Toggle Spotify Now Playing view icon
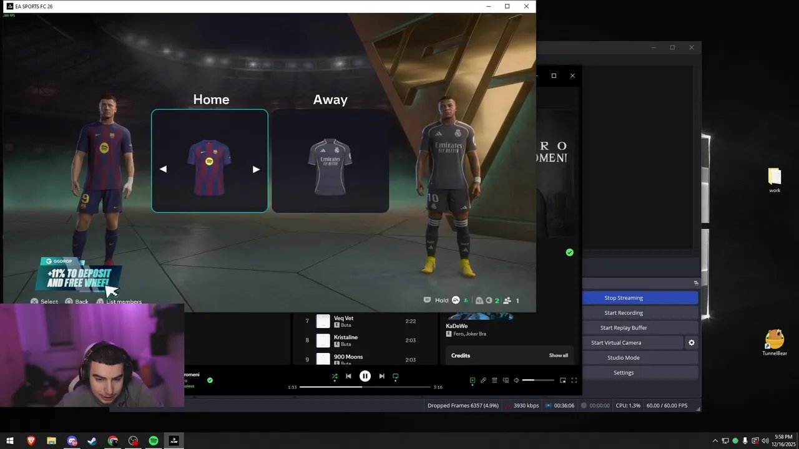This screenshot has height=449, width=799. 473,380
